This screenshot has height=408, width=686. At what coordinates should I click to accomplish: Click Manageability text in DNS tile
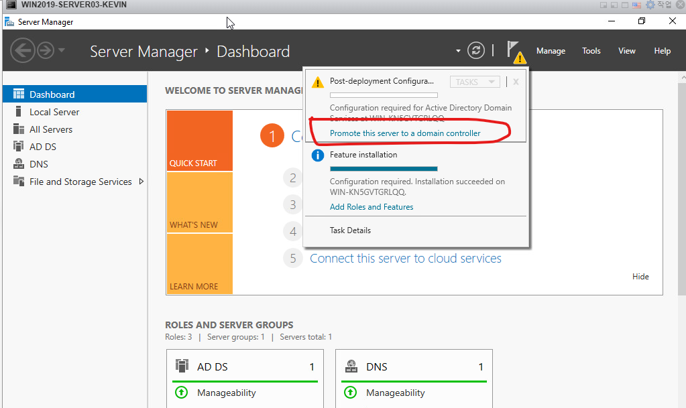pos(396,393)
